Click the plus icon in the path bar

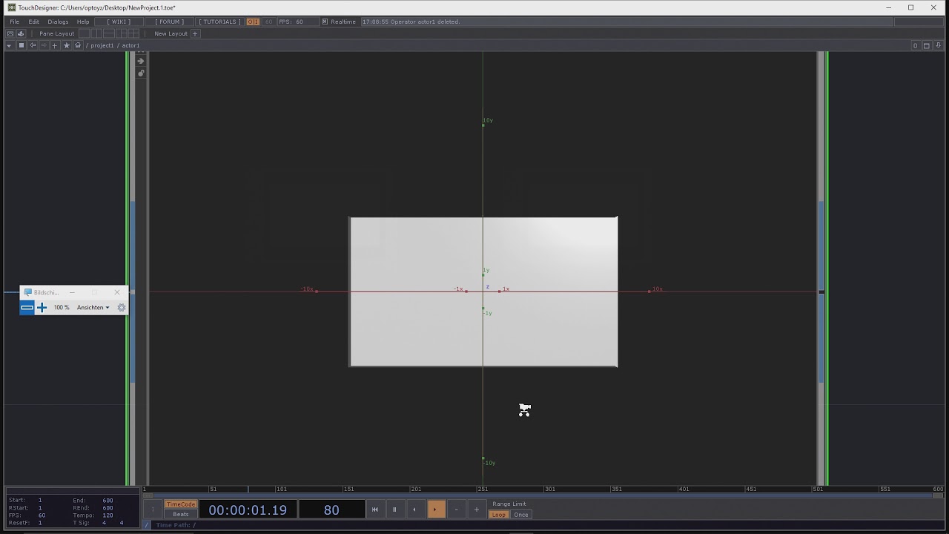54,45
